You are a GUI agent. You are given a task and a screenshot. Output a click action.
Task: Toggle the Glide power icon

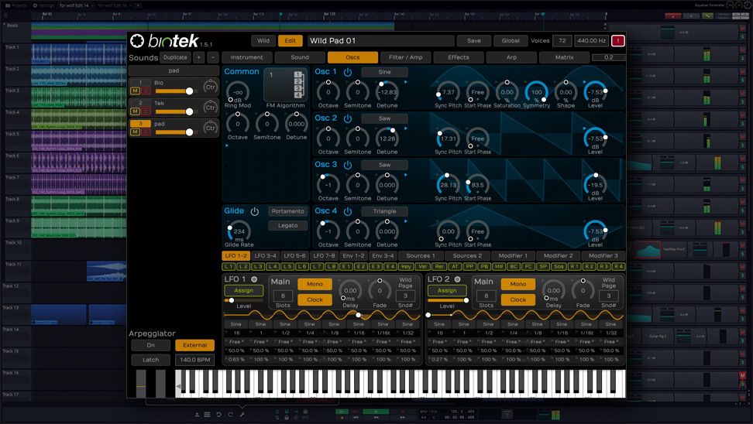[x=255, y=211]
